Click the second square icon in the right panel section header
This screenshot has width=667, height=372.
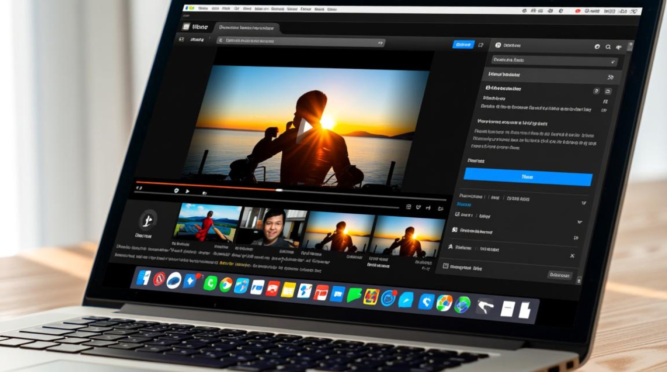(608, 92)
